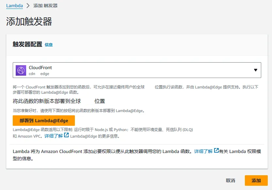Image resolution: width=272 pixels, height=190 pixels.
Task: Expand trigger list via the dropdown arrow
Action: point(256,70)
